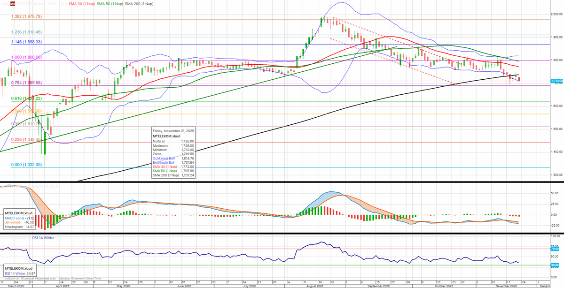Select the 1.236 Fibonacci level label
Image resolution: width=564 pixels, height=288 pixels.
tap(27, 32)
